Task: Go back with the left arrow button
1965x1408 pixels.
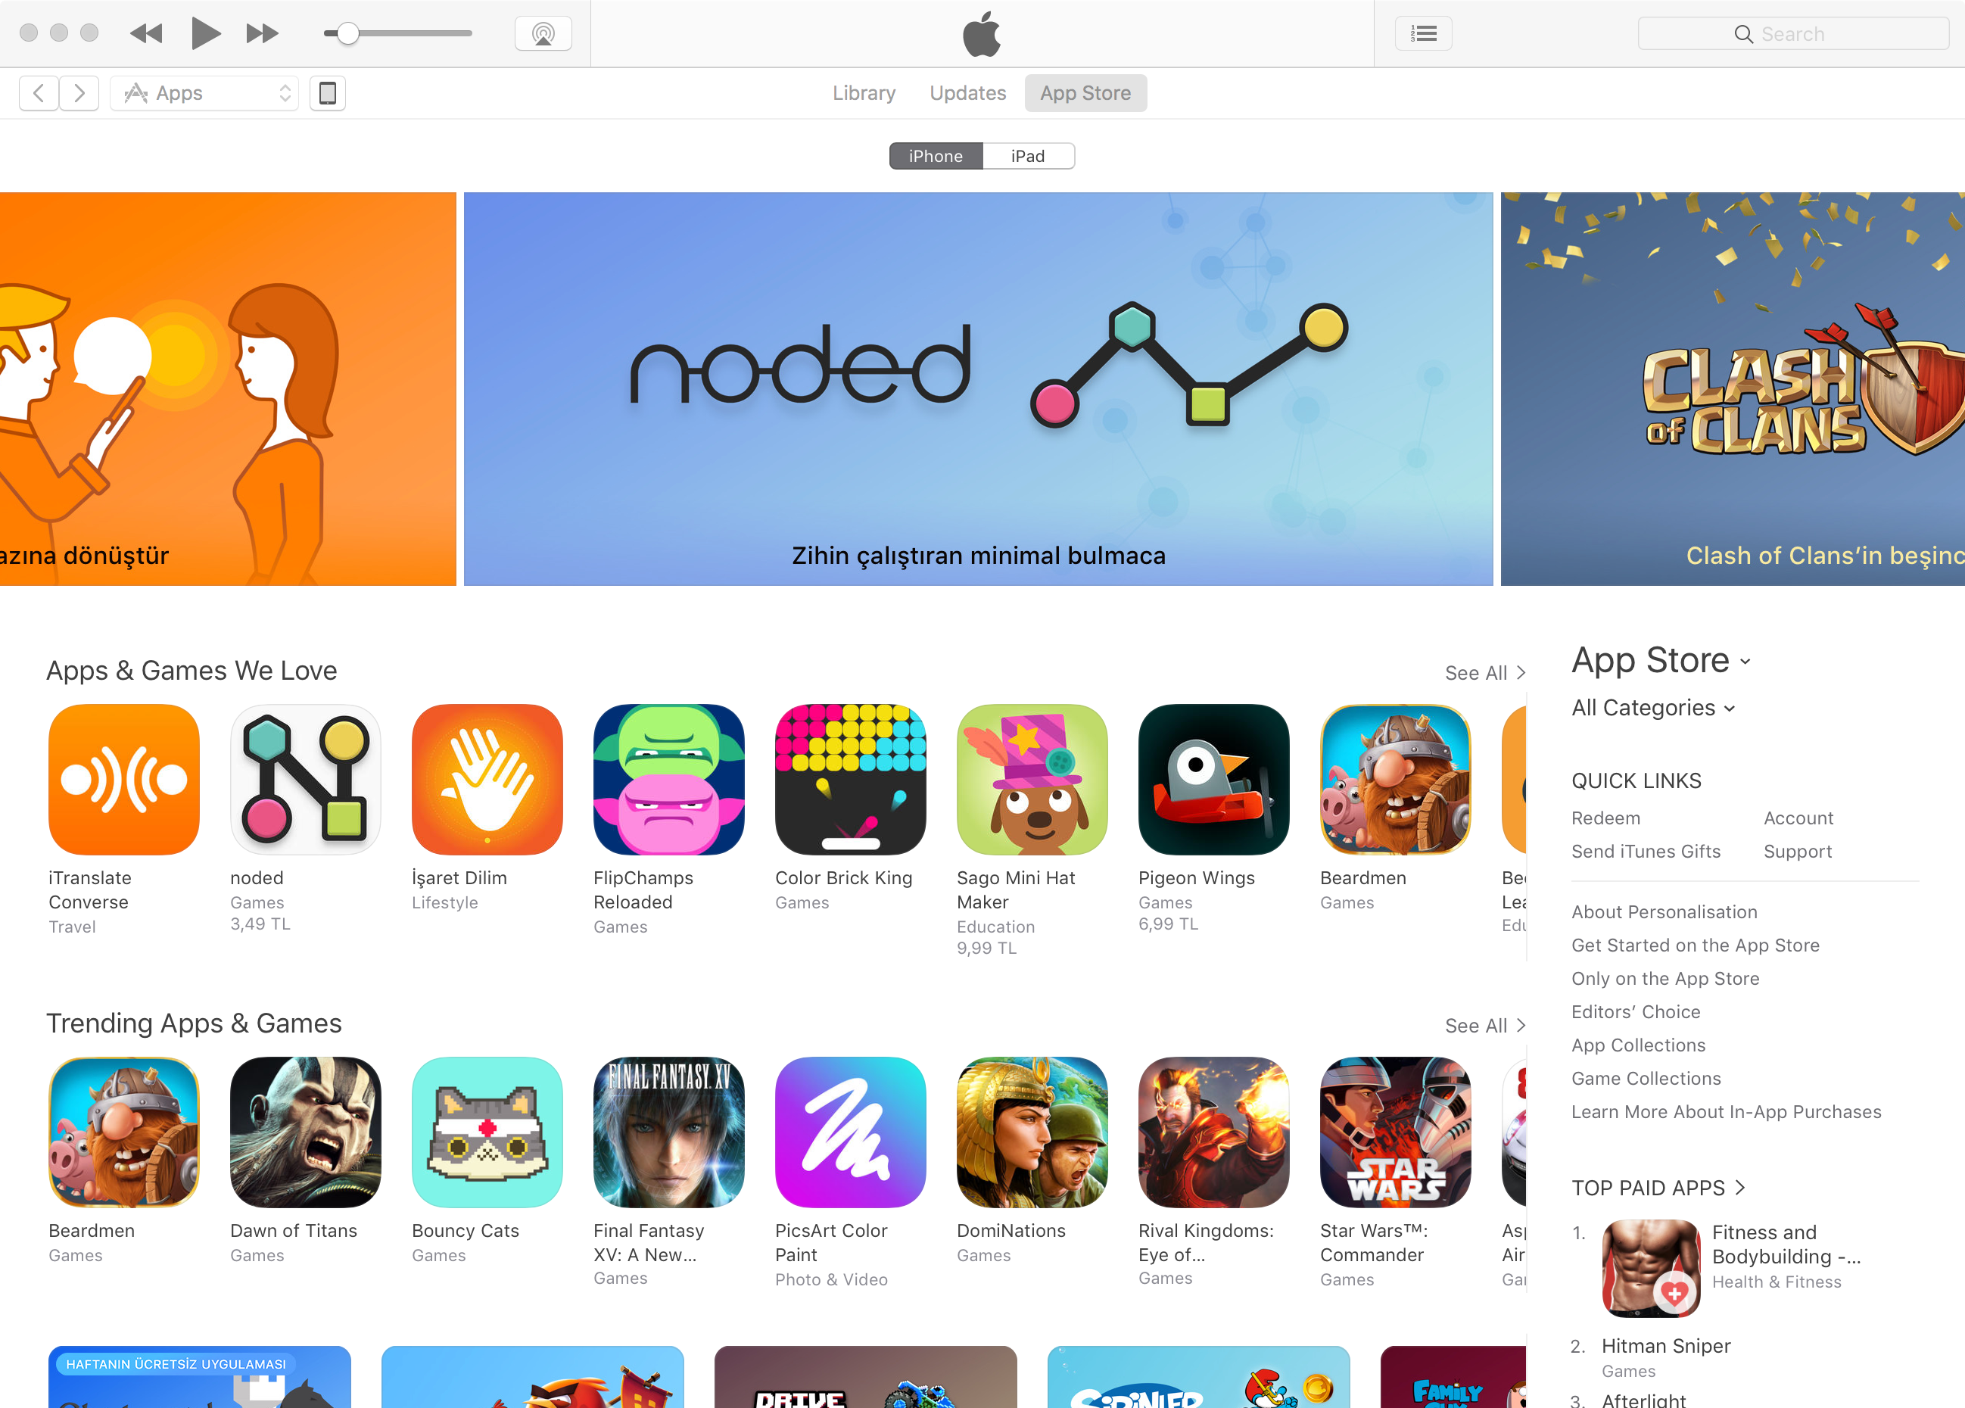Action: click(39, 92)
